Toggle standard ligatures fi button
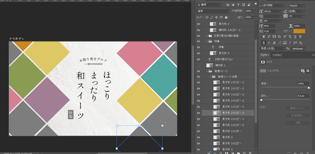This screenshot has width=315, height=154. click(x=264, y=43)
